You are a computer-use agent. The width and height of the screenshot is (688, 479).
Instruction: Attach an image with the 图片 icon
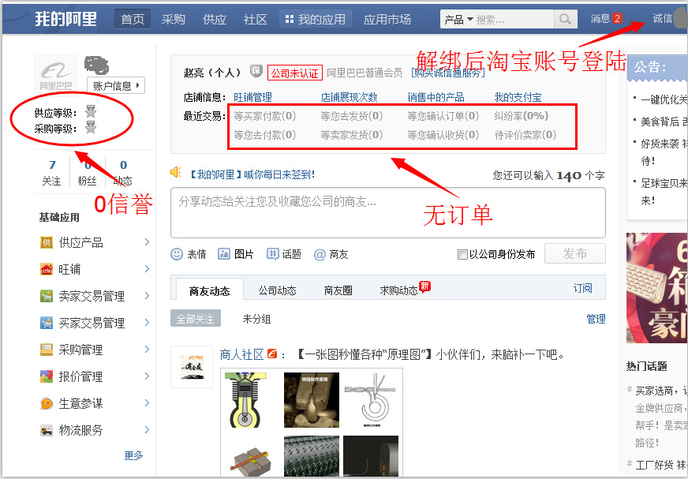point(224,254)
